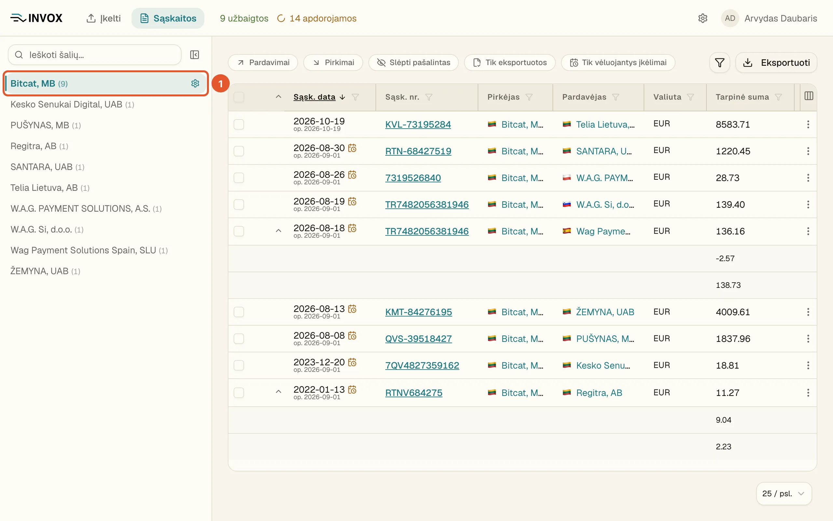This screenshot has height=521, width=833.
Task: Collapse expanded 2022-01-13 invoice row
Action: tap(279, 392)
